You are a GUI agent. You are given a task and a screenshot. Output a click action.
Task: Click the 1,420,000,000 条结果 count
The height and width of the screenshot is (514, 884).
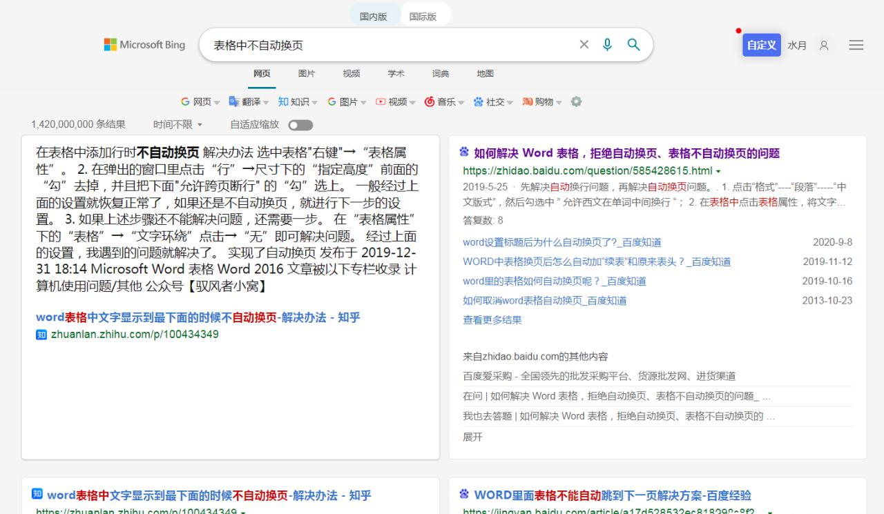(x=78, y=125)
